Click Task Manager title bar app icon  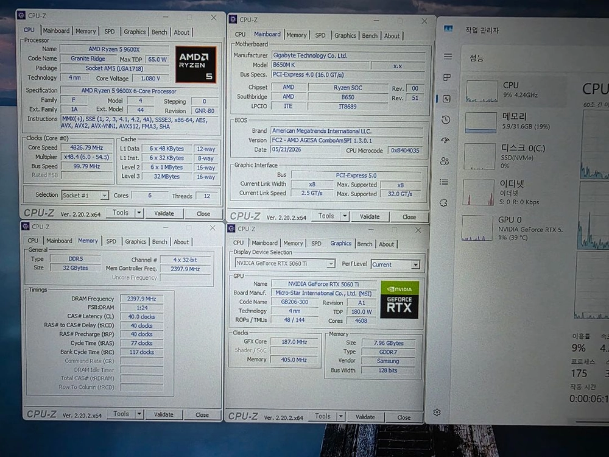(x=448, y=29)
